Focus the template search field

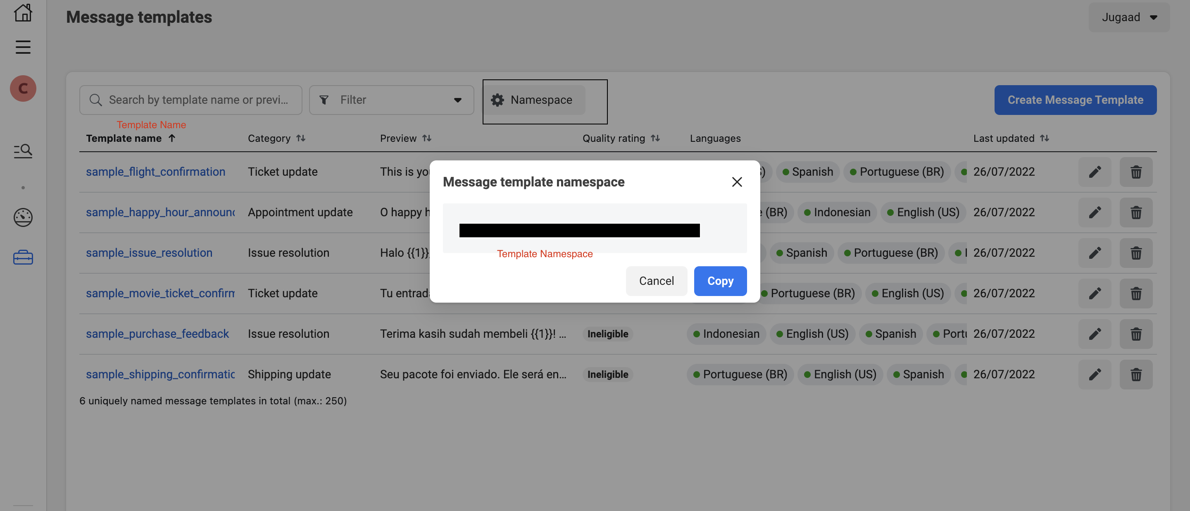[x=190, y=100]
